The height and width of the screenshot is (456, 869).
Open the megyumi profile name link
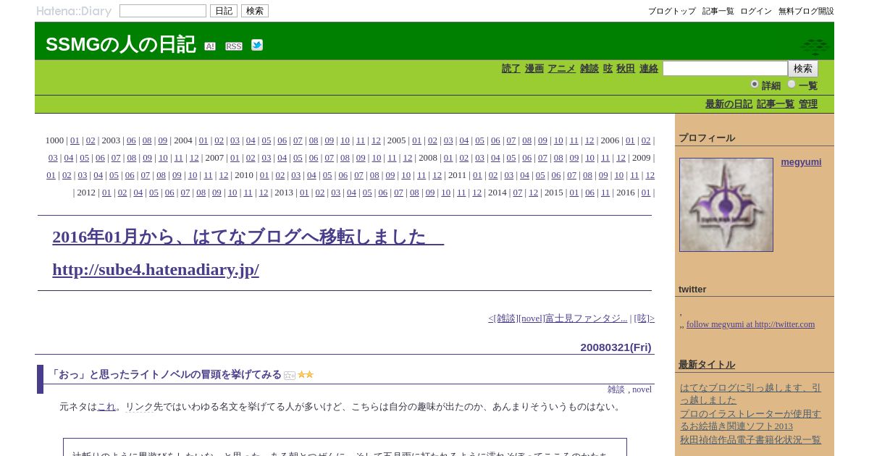[x=801, y=162]
